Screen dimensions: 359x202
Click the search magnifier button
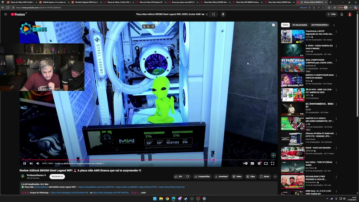213,14
